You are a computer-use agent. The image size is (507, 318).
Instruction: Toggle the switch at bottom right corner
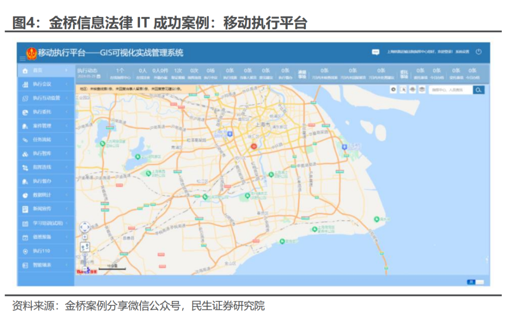tap(475, 282)
